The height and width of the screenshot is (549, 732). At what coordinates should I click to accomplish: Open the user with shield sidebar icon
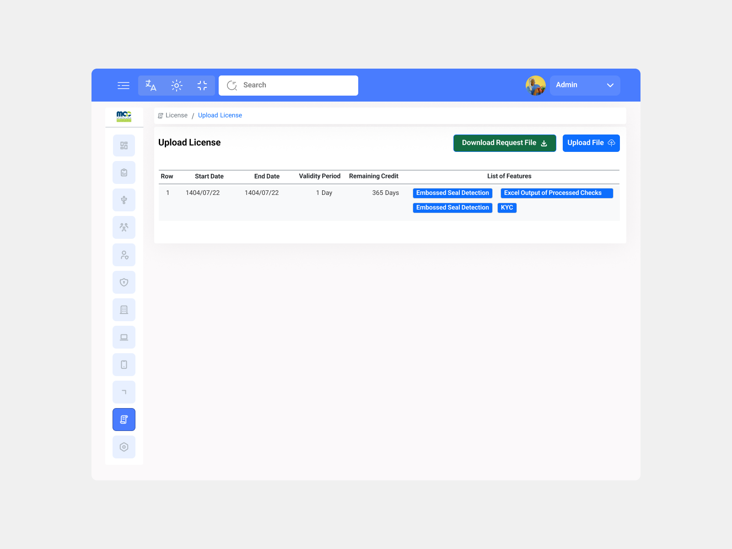click(x=124, y=255)
